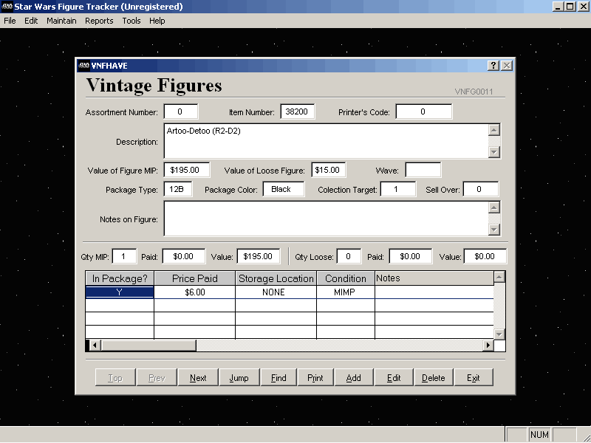The height and width of the screenshot is (443, 591).
Task: Click the Find button
Action: pos(279,377)
